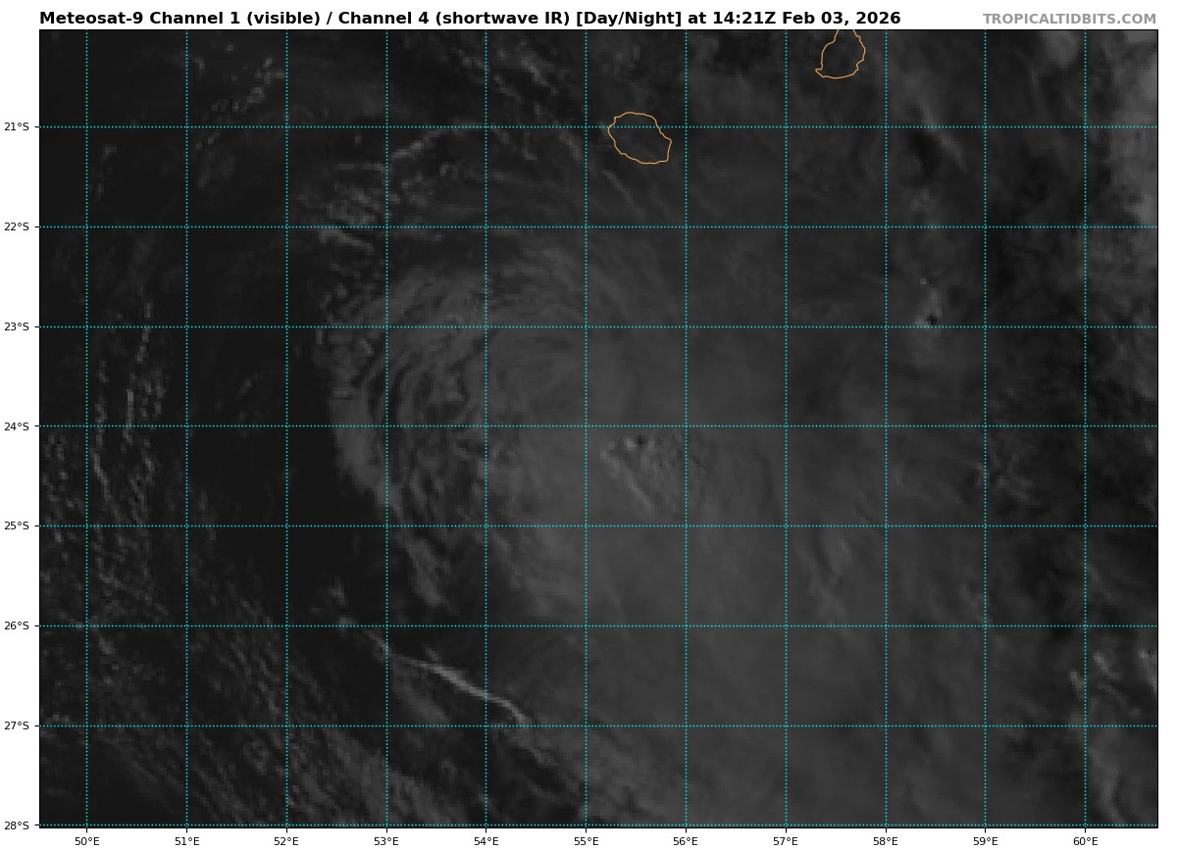Click the 57°E longitude label
The height and width of the screenshot is (850, 1177).
[786, 841]
